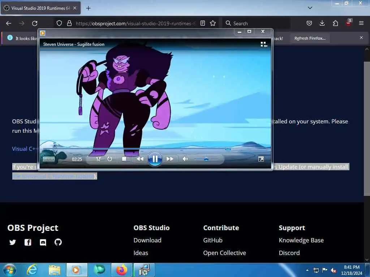Click the video seek bar handle
This screenshot has height=277, width=370.
click(228, 149)
